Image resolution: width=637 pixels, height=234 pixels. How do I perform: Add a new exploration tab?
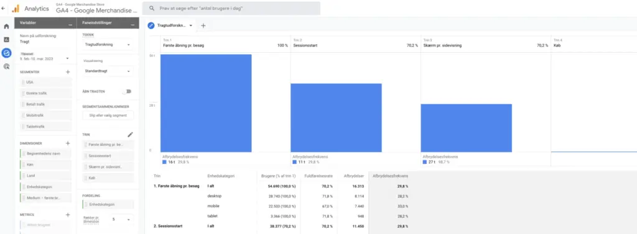tap(203, 25)
